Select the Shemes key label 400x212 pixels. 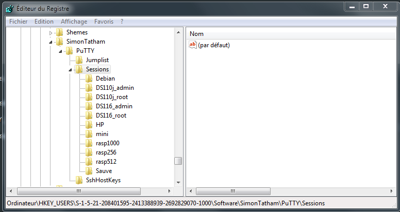pyautogui.click(x=77, y=32)
